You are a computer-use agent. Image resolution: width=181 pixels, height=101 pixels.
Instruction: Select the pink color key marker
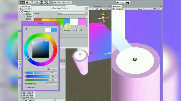pos(87,26)
